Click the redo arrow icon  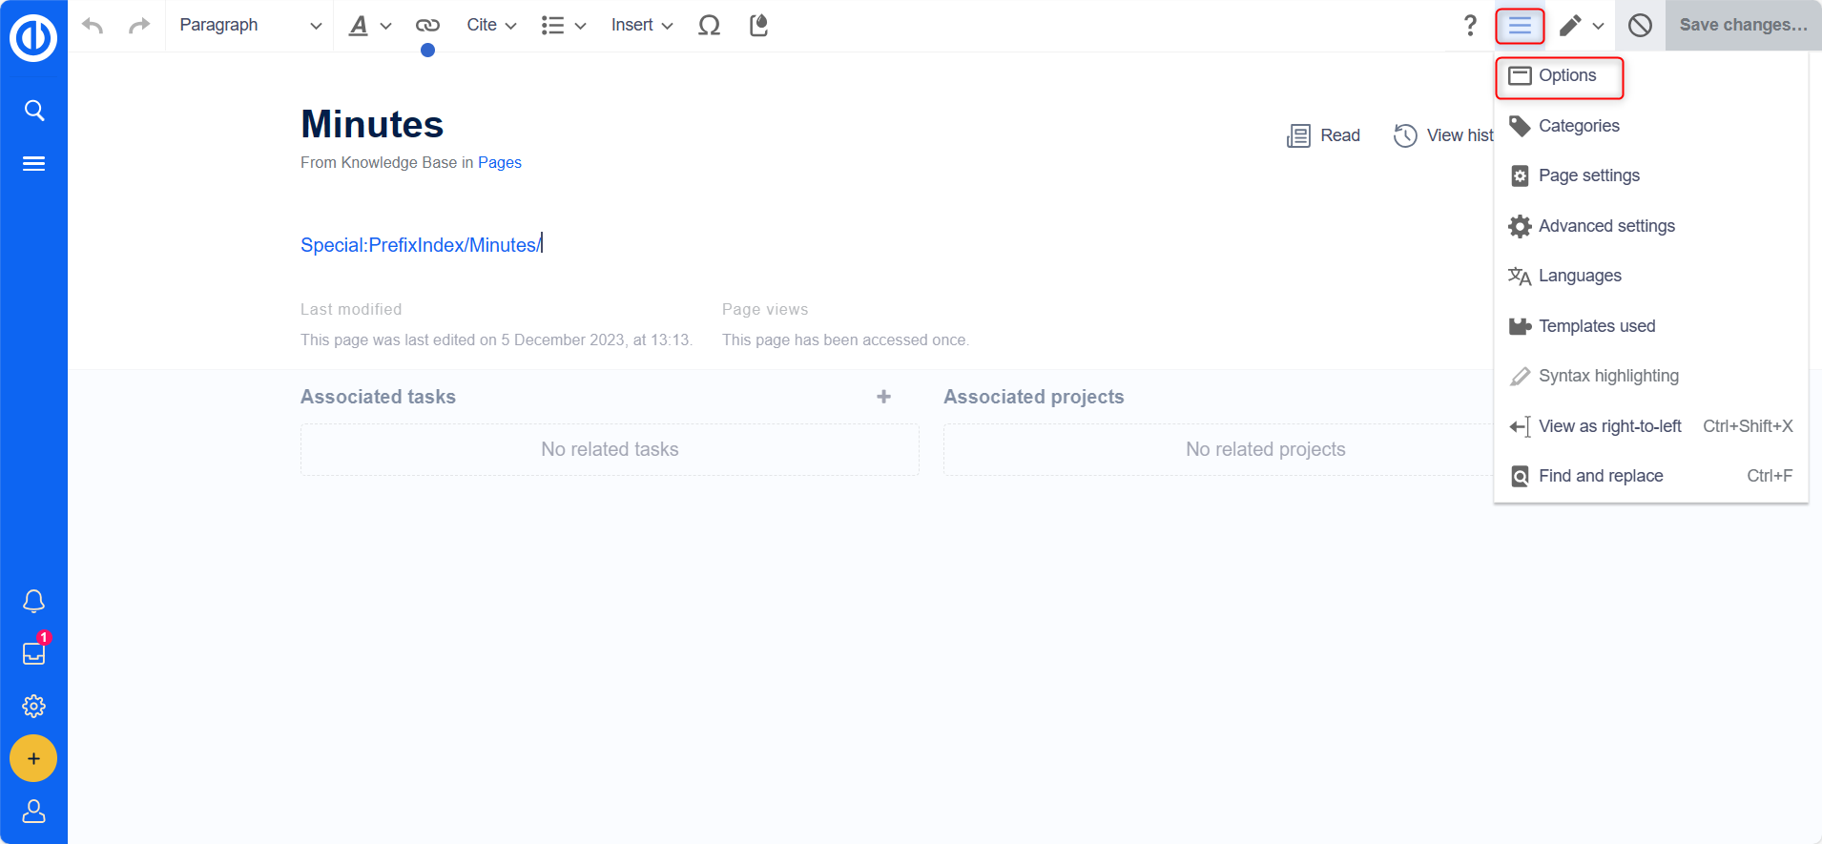pos(139,26)
